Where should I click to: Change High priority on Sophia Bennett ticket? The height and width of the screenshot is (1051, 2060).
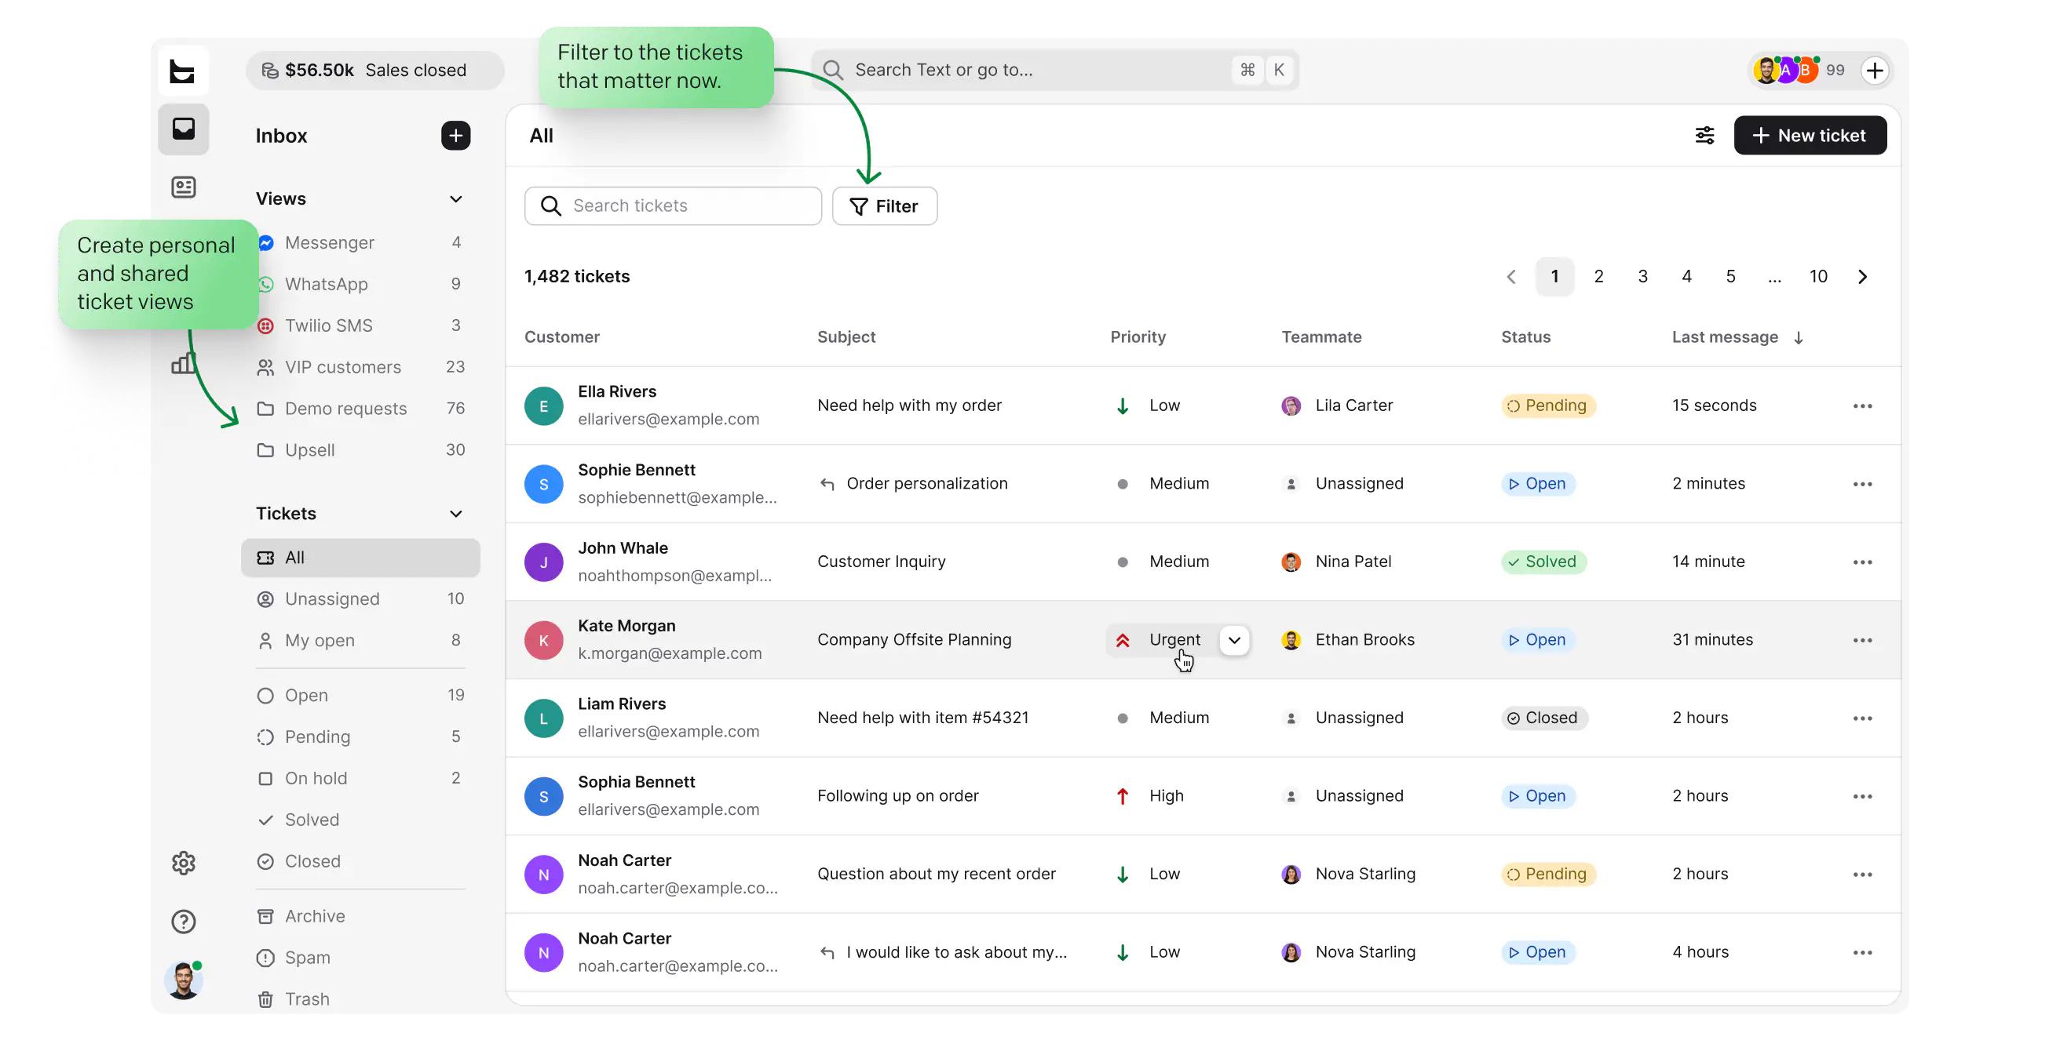click(x=1150, y=796)
